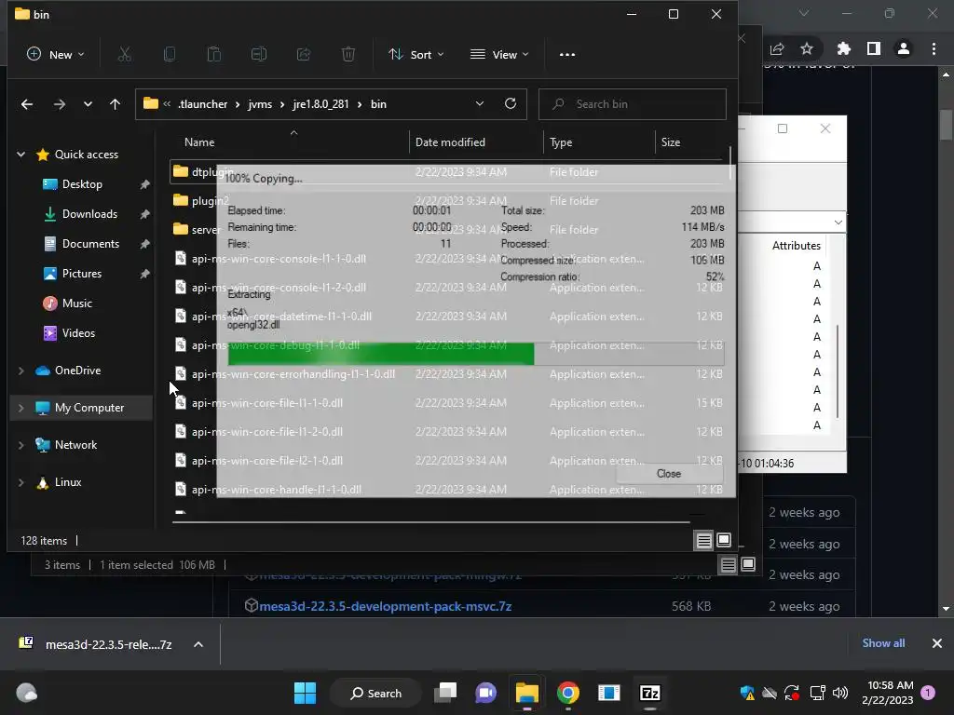Click the Close button in copying dialog

669,474
